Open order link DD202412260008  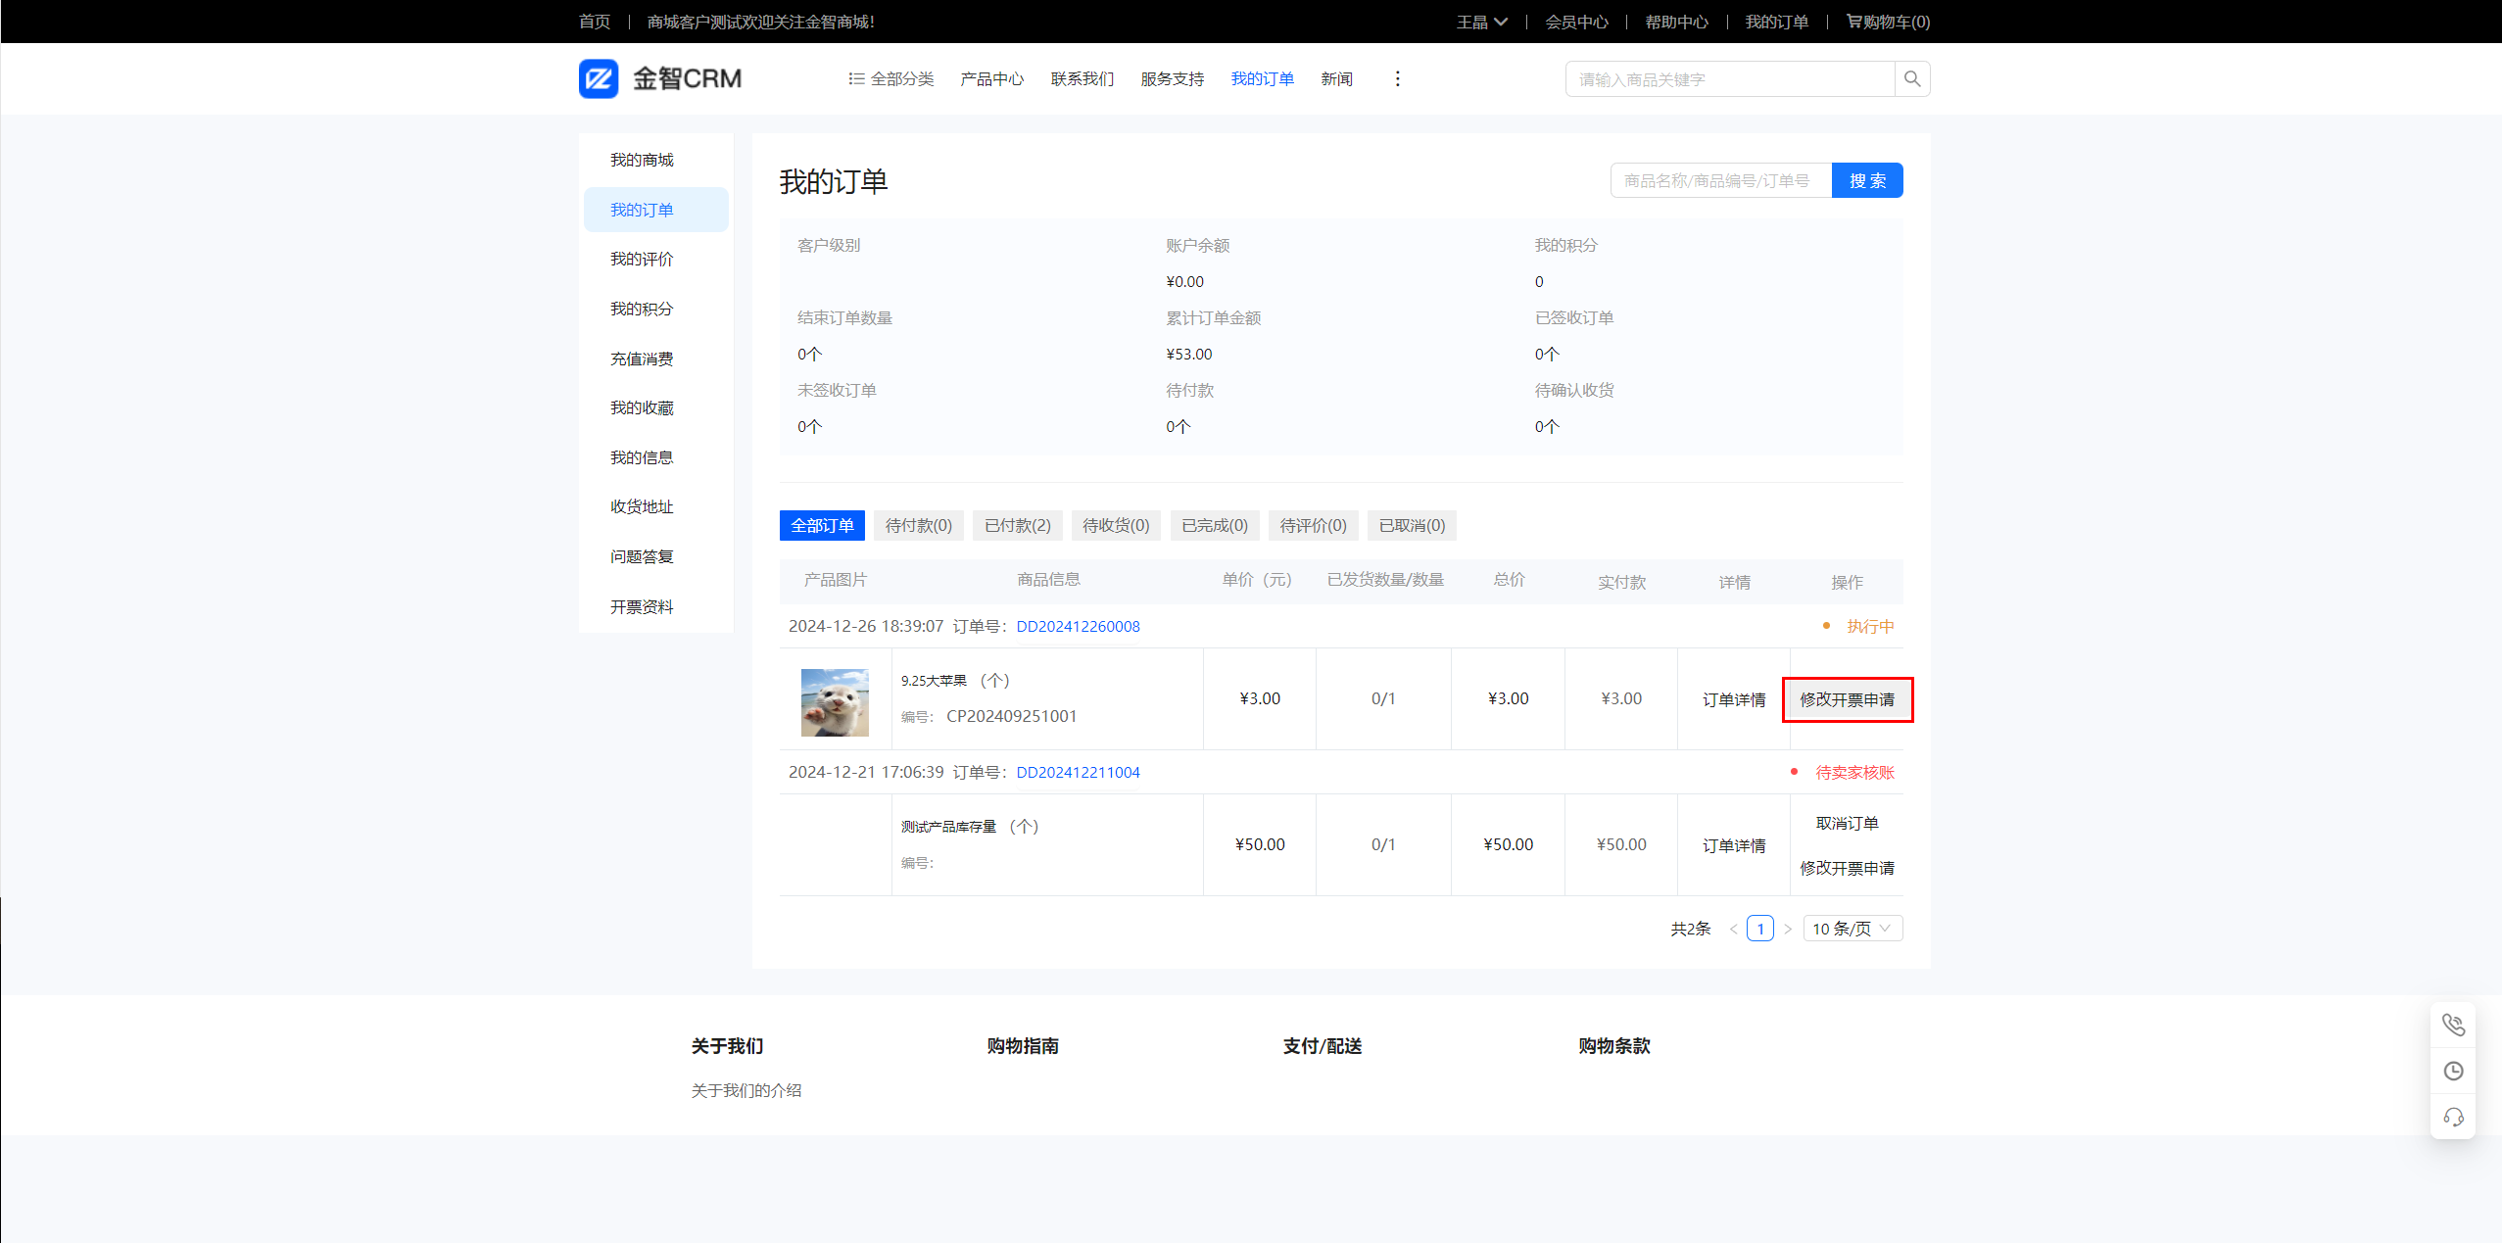coord(1078,627)
